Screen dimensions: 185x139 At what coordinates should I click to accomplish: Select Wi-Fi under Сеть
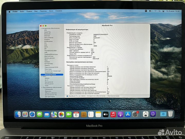[47, 80]
